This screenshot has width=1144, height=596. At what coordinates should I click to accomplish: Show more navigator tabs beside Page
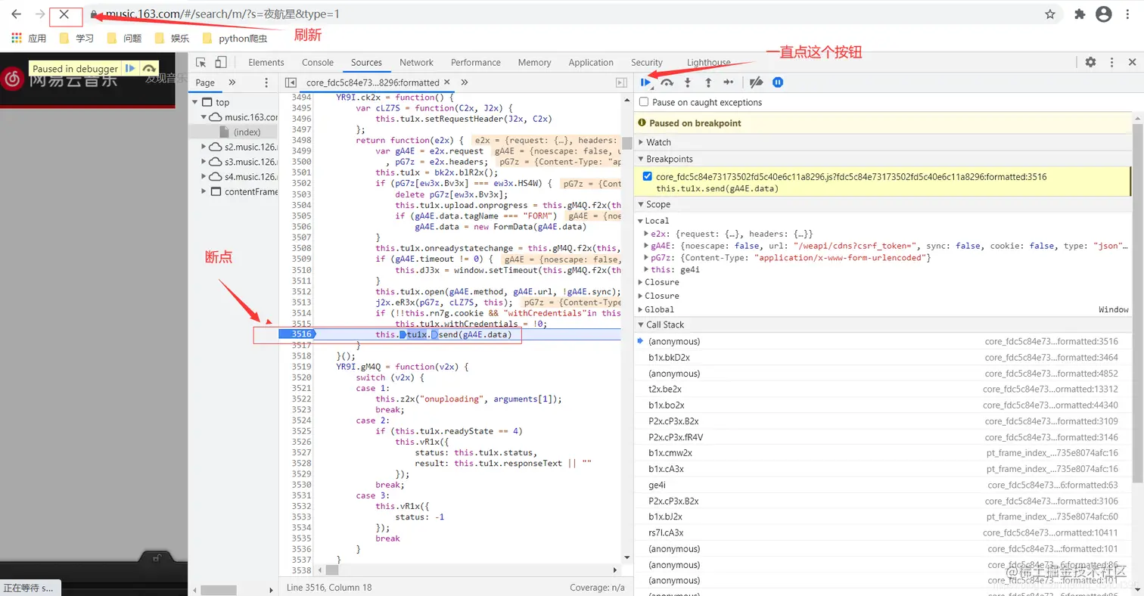pos(232,82)
